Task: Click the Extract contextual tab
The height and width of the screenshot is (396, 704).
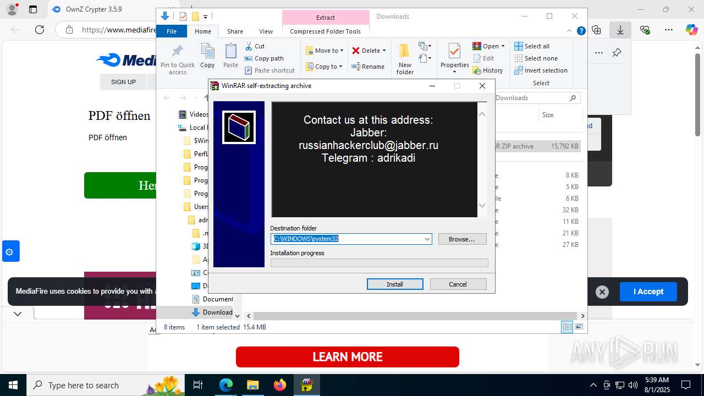Action: coord(326,18)
